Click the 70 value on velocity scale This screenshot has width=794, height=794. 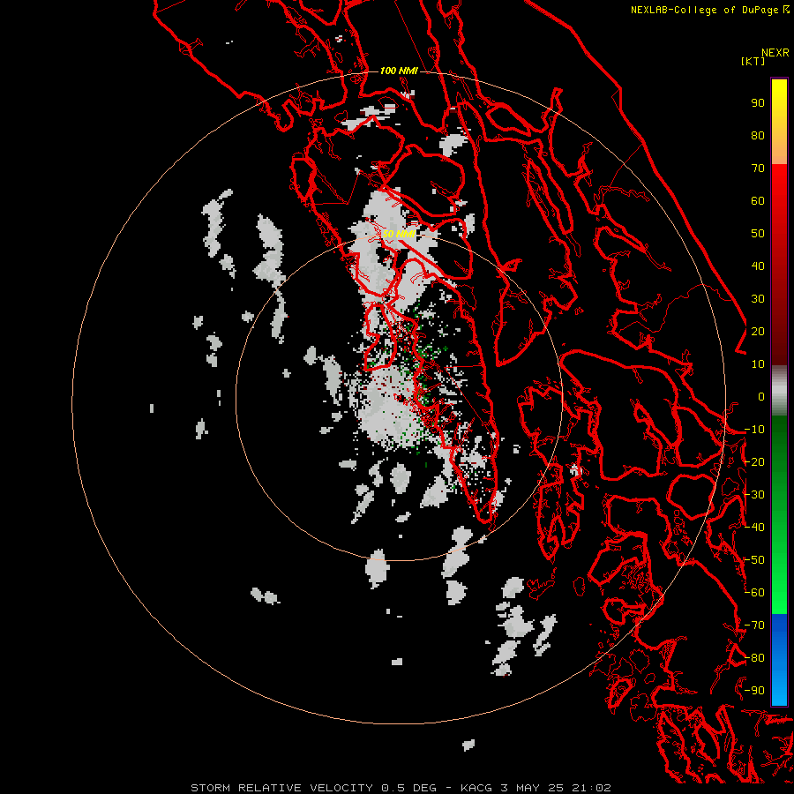(x=758, y=169)
